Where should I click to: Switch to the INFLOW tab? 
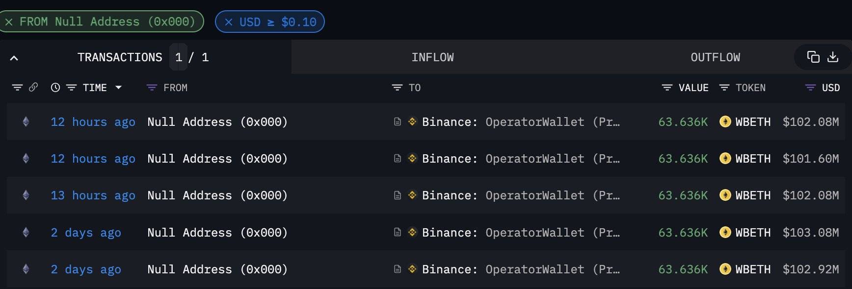point(432,57)
